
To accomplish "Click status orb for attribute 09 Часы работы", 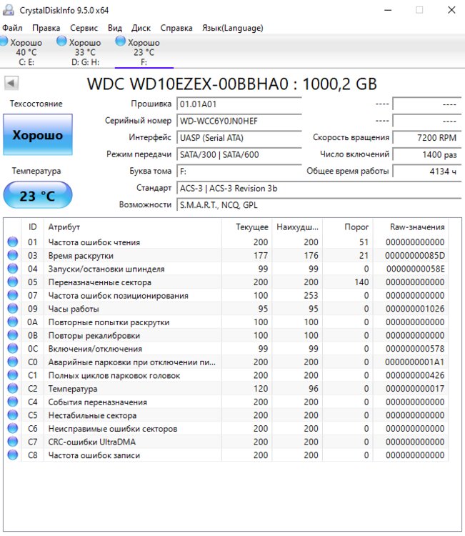I will (x=12, y=309).
